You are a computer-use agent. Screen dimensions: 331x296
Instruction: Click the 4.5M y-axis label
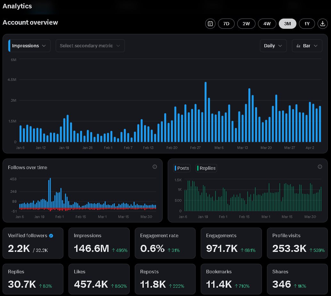[12, 80]
